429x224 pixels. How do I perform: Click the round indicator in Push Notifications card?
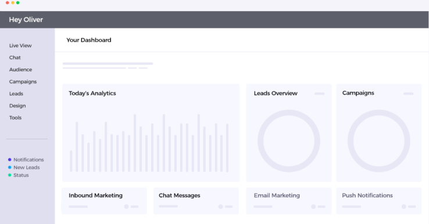tap(404, 207)
